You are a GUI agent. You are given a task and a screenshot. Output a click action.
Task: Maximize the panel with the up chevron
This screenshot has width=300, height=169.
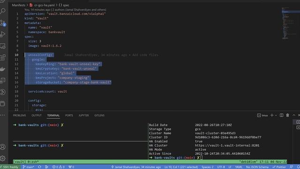[294, 115]
